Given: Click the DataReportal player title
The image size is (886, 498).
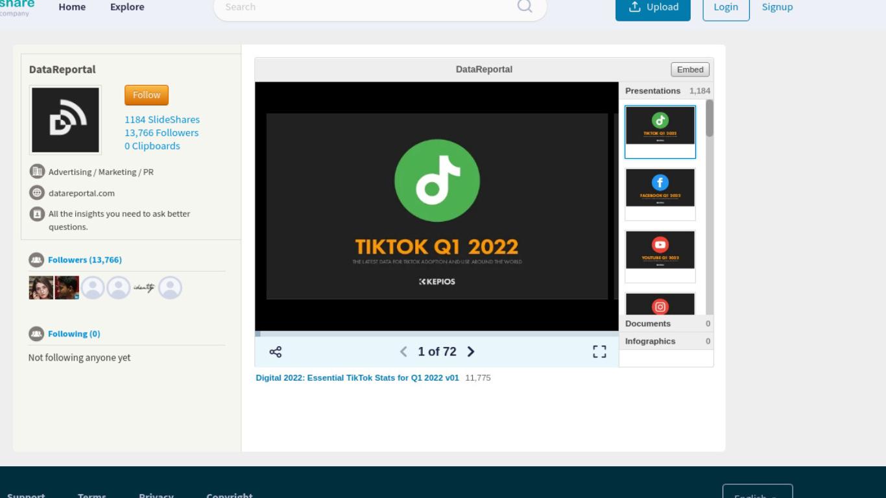Looking at the screenshot, I should (x=484, y=69).
